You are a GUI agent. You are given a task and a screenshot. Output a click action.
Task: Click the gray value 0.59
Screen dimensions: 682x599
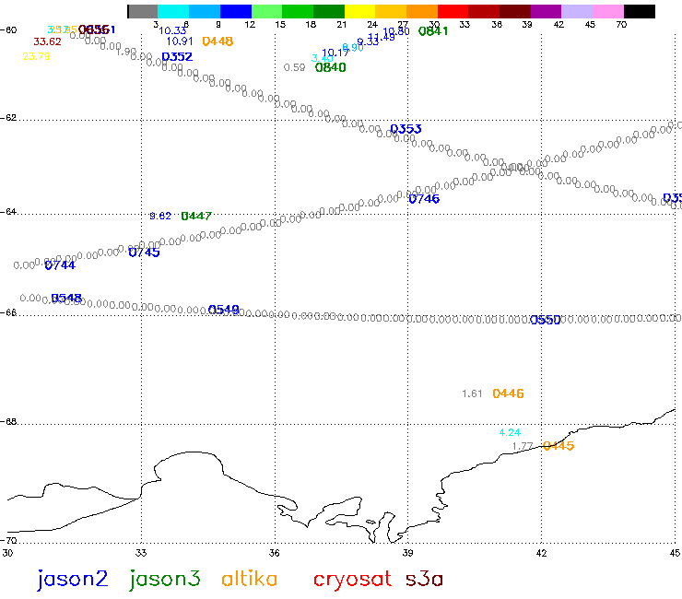coord(295,67)
